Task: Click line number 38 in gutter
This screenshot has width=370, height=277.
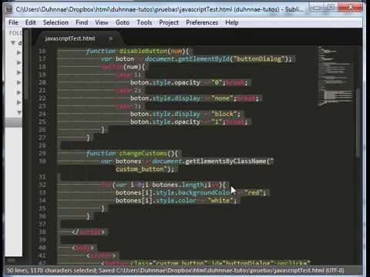Action: 42,232
